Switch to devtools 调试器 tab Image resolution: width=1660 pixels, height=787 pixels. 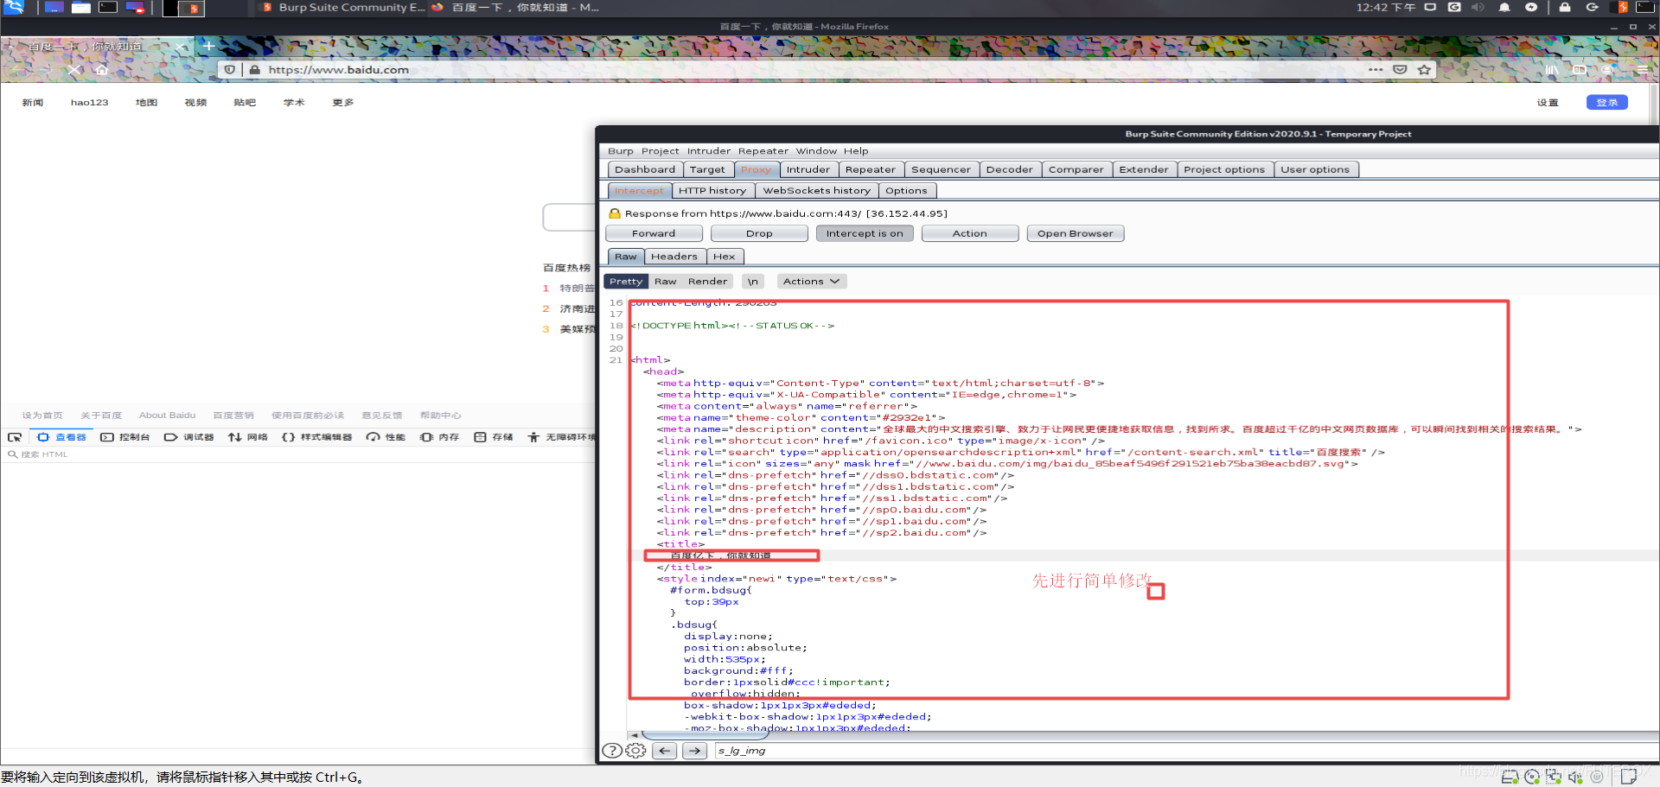pyautogui.click(x=189, y=437)
